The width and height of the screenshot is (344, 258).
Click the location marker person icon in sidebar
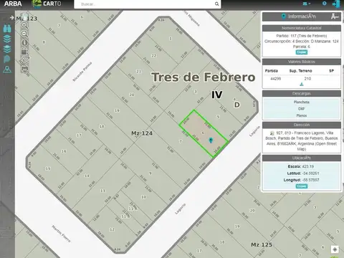click(7, 70)
